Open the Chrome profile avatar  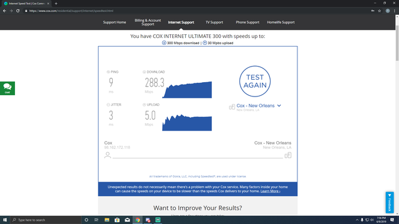[388, 11]
